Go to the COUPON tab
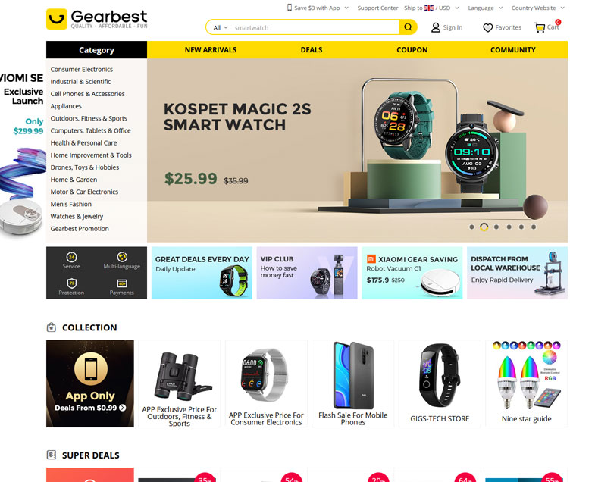 [412, 50]
